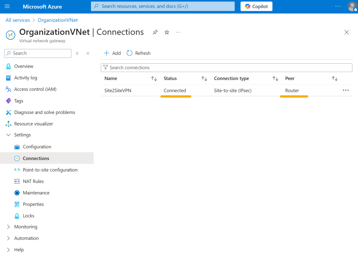This screenshot has width=358, height=263.
Task: Click the Point-to-site arrows icon
Action: coord(17,170)
